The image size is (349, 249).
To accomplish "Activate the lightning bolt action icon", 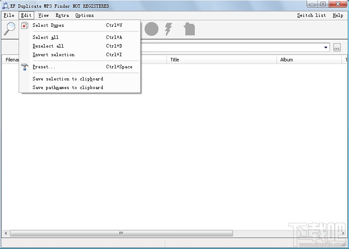I will (x=169, y=29).
